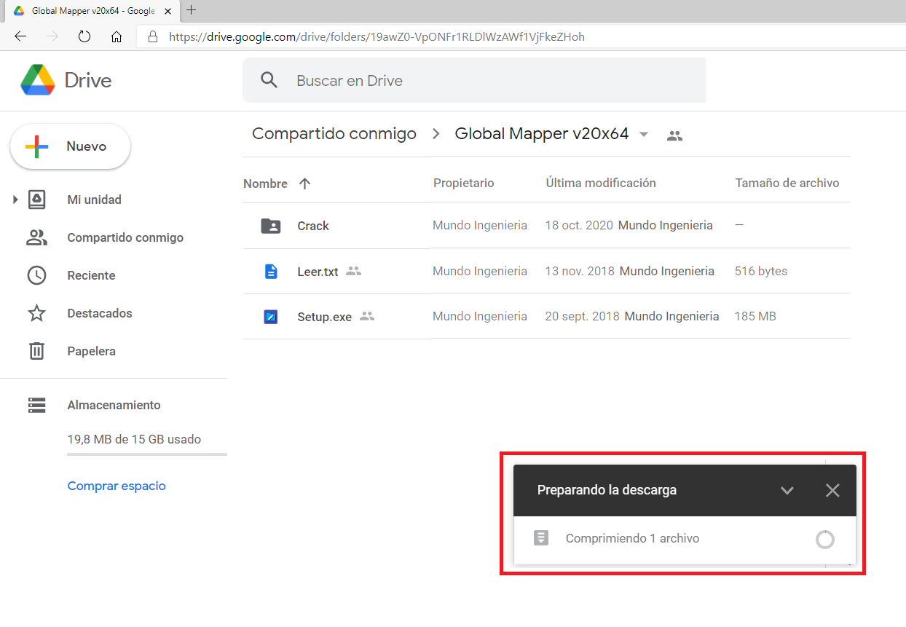Click the Comprar espacio link
Image resolution: width=906 pixels, height=627 pixels.
point(117,486)
